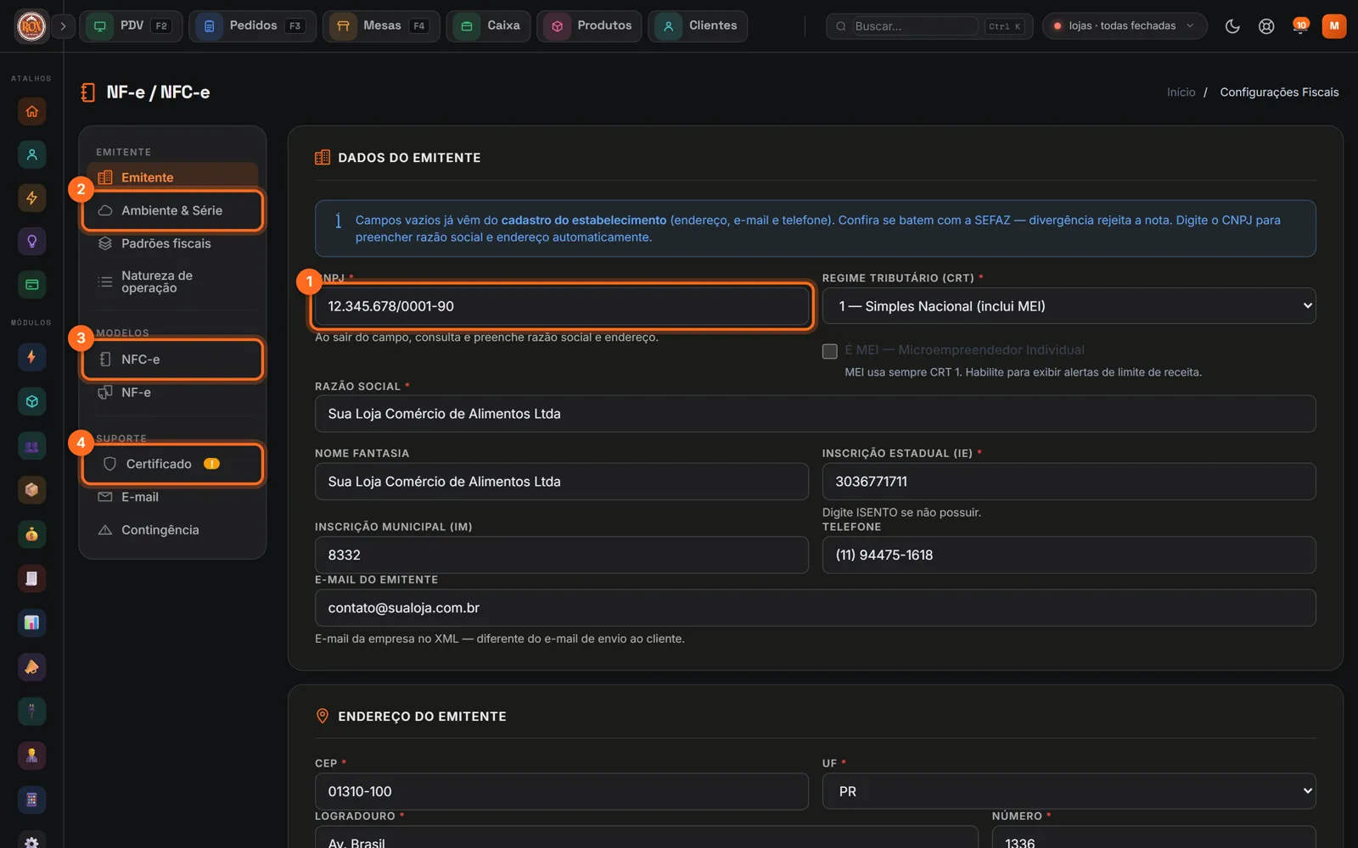
Task: Open the people group module icon
Action: [31, 446]
